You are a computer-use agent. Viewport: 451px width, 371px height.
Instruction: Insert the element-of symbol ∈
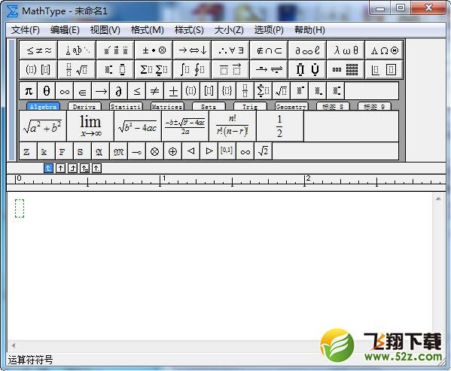tap(82, 91)
